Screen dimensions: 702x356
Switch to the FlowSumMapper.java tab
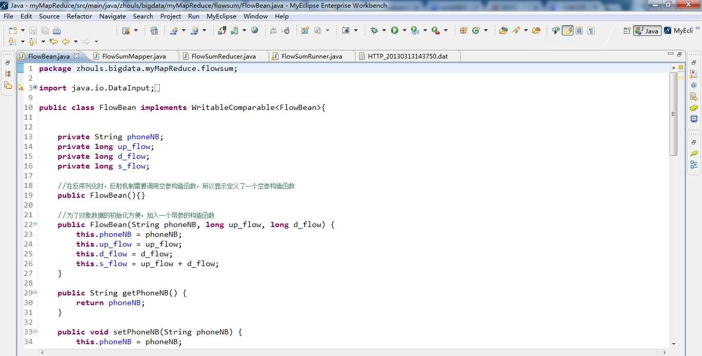tap(134, 56)
